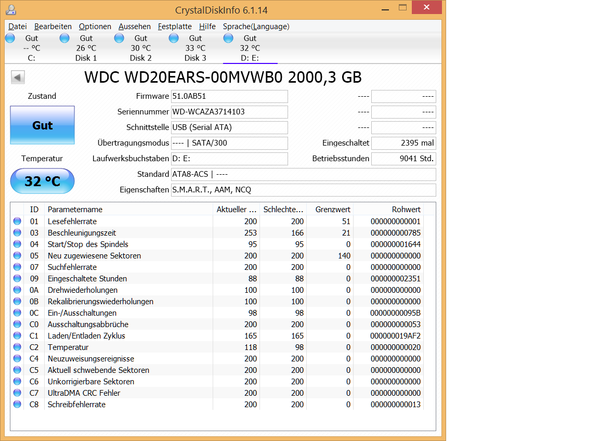Select the D: E: drive status orb
Screen dimensions: 599x441
point(229,38)
